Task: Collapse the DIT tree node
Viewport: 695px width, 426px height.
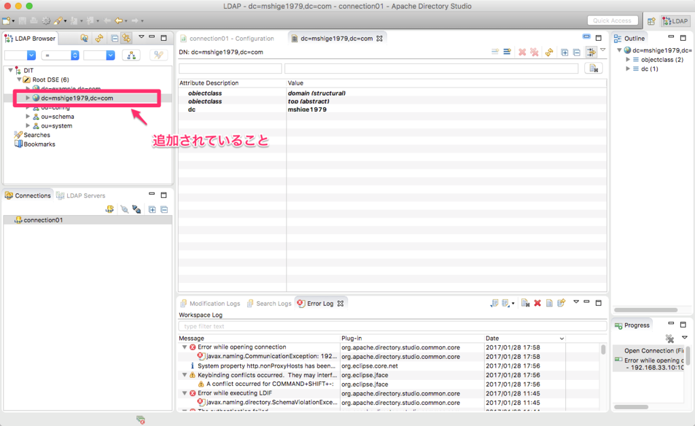Action: (10, 71)
